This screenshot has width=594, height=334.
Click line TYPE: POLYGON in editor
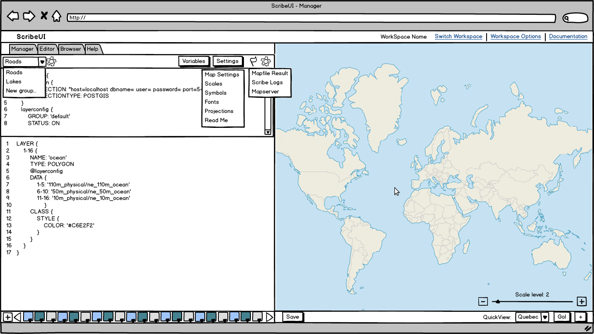pos(52,164)
